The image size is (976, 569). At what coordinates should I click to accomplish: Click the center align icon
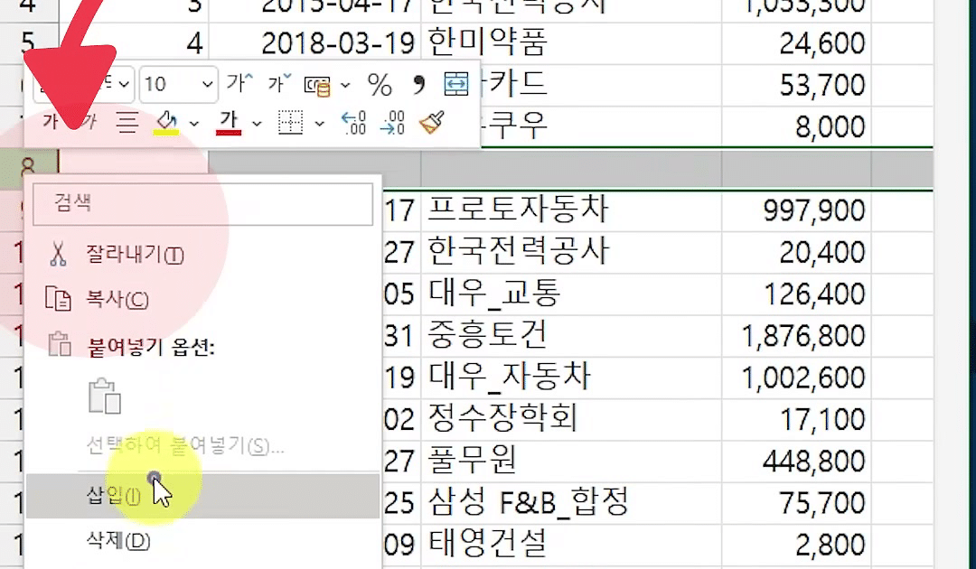tap(127, 123)
